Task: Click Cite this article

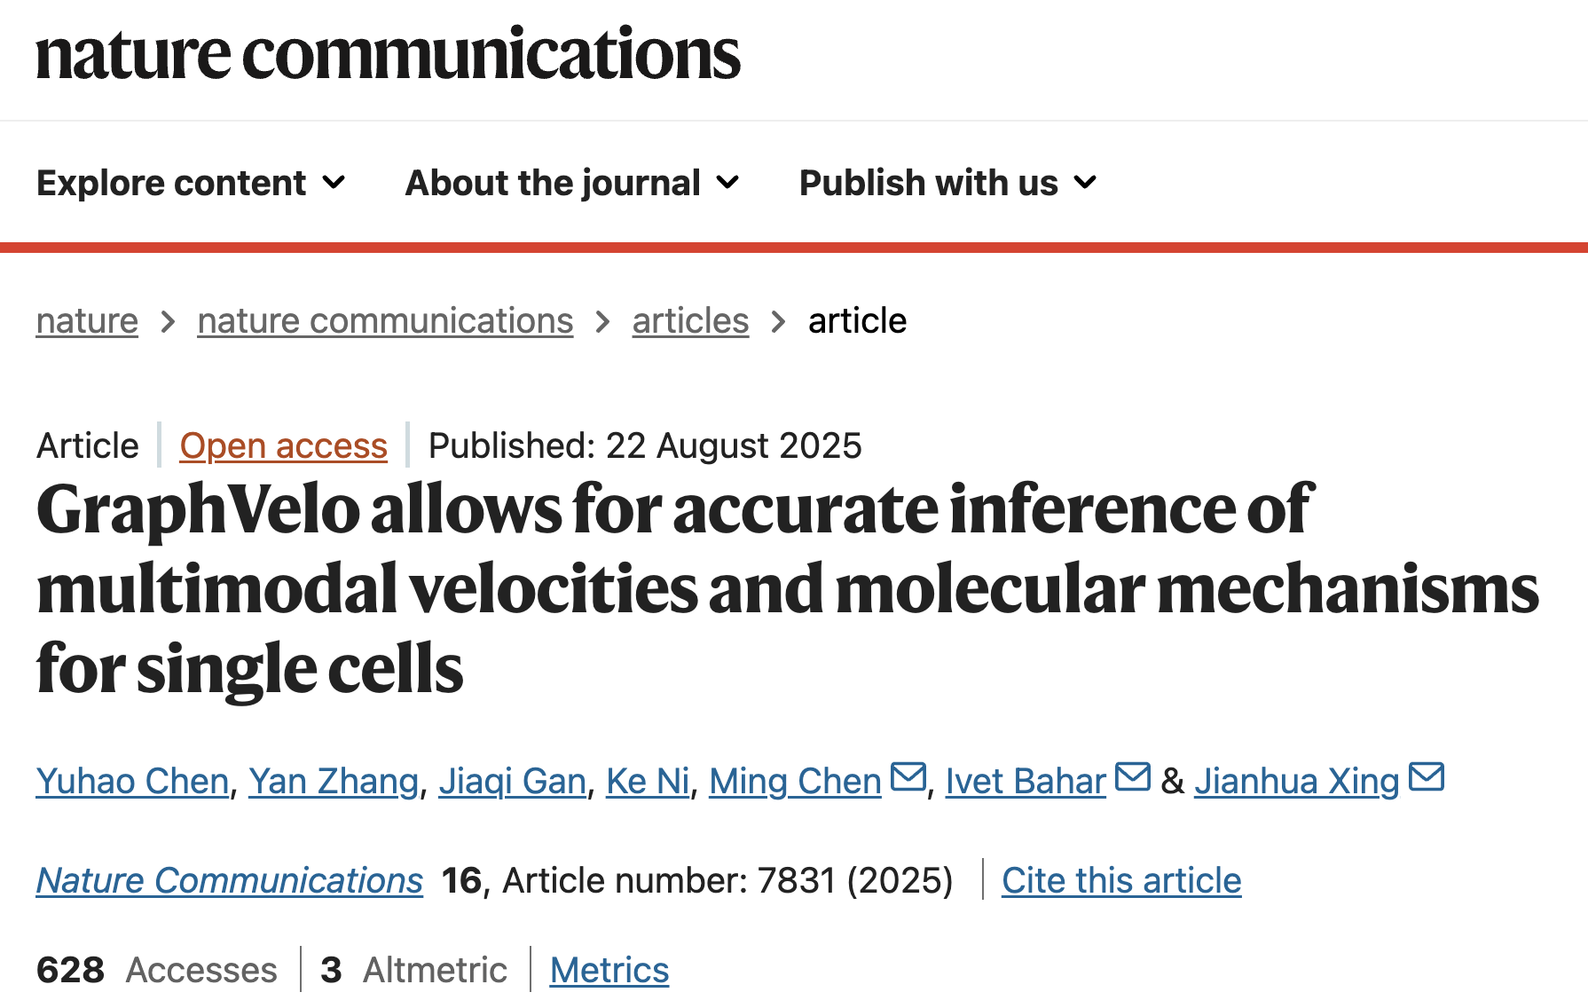Action: (x=1121, y=880)
